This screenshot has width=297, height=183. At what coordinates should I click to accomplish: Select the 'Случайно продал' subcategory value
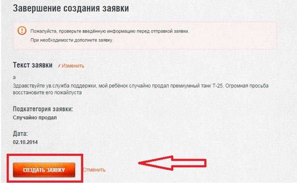click(x=34, y=117)
